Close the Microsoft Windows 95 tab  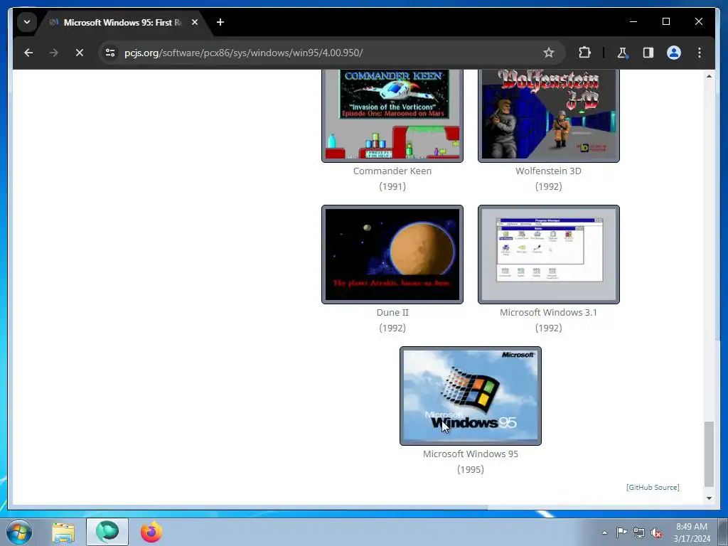(195, 22)
